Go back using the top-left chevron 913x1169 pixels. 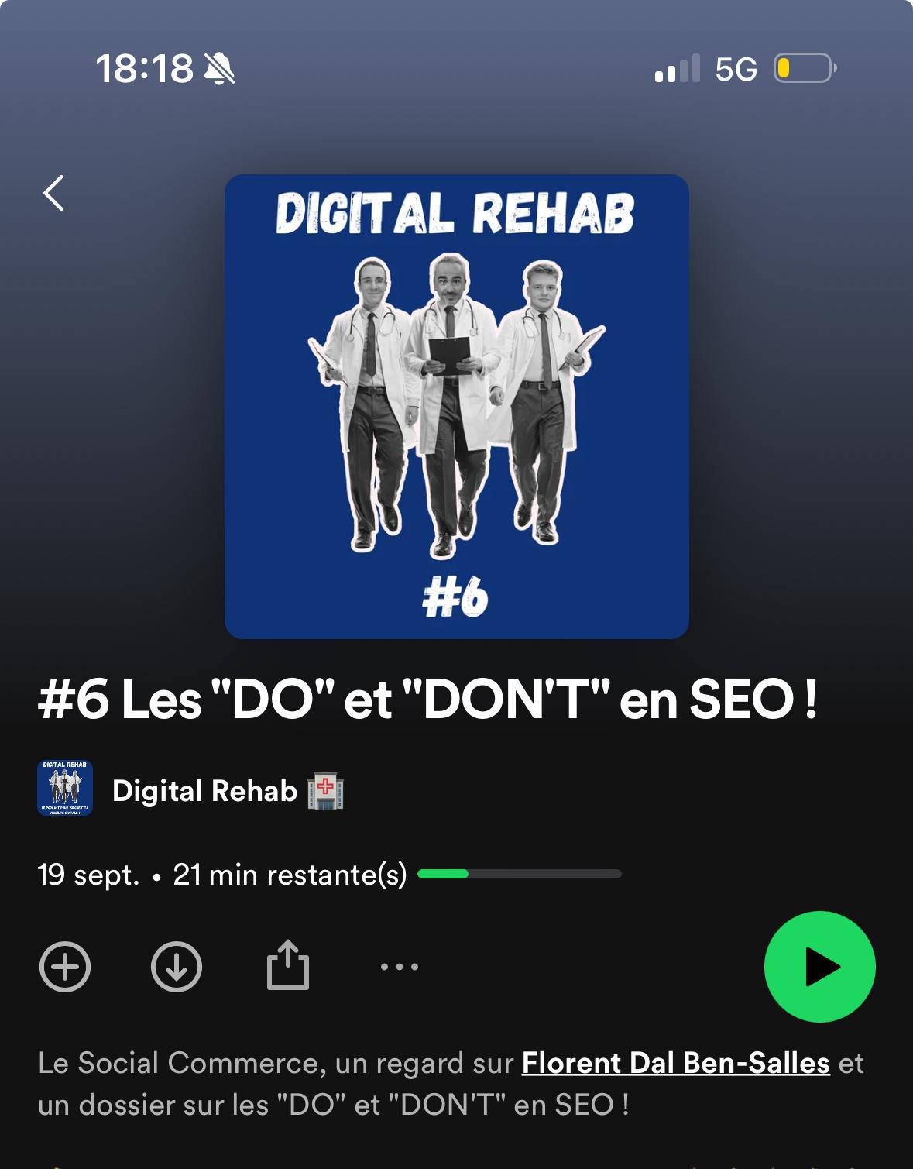(x=53, y=194)
